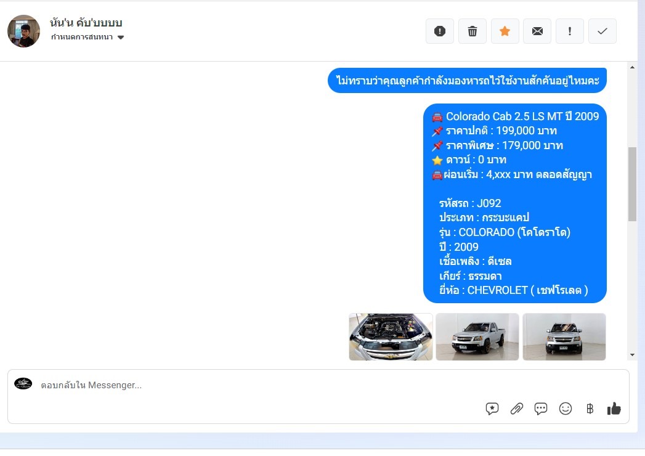Viewport: 645px width, 456px height.
Task: Delete conversation with trash icon
Action: [473, 31]
